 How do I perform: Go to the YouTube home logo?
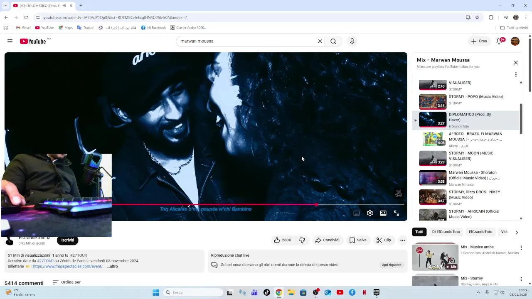(x=33, y=41)
